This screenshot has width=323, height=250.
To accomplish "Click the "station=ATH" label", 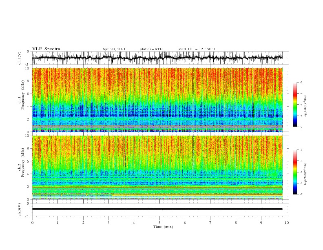I will 151,49.
